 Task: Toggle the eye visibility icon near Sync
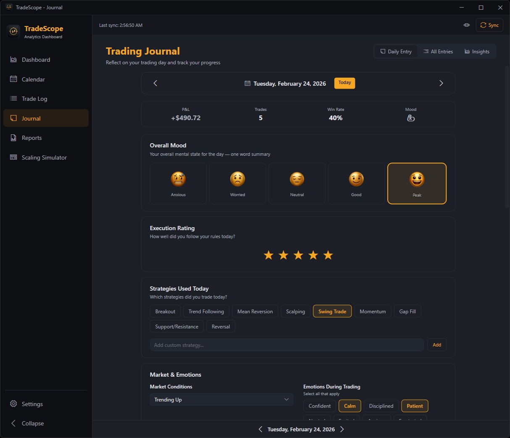click(466, 25)
